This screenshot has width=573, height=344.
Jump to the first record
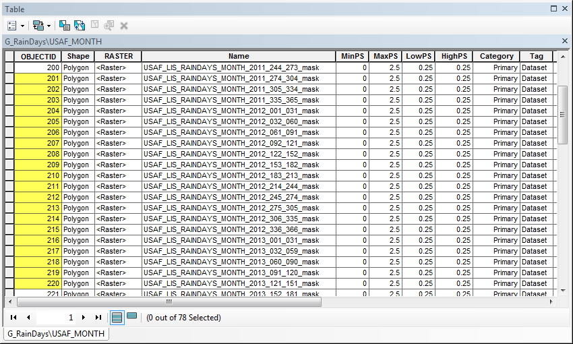(x=13, y=317)
